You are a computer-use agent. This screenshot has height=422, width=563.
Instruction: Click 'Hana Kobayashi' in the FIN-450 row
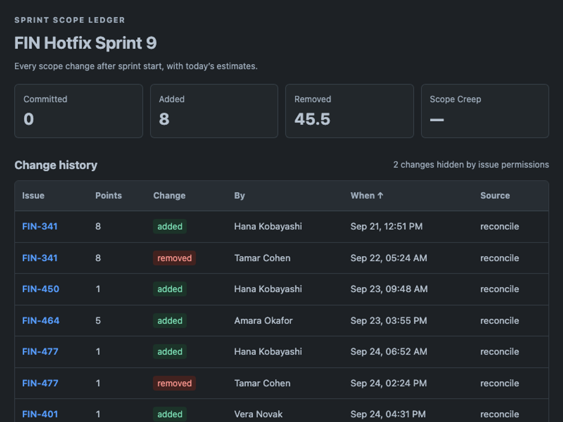tap(268, 289)
